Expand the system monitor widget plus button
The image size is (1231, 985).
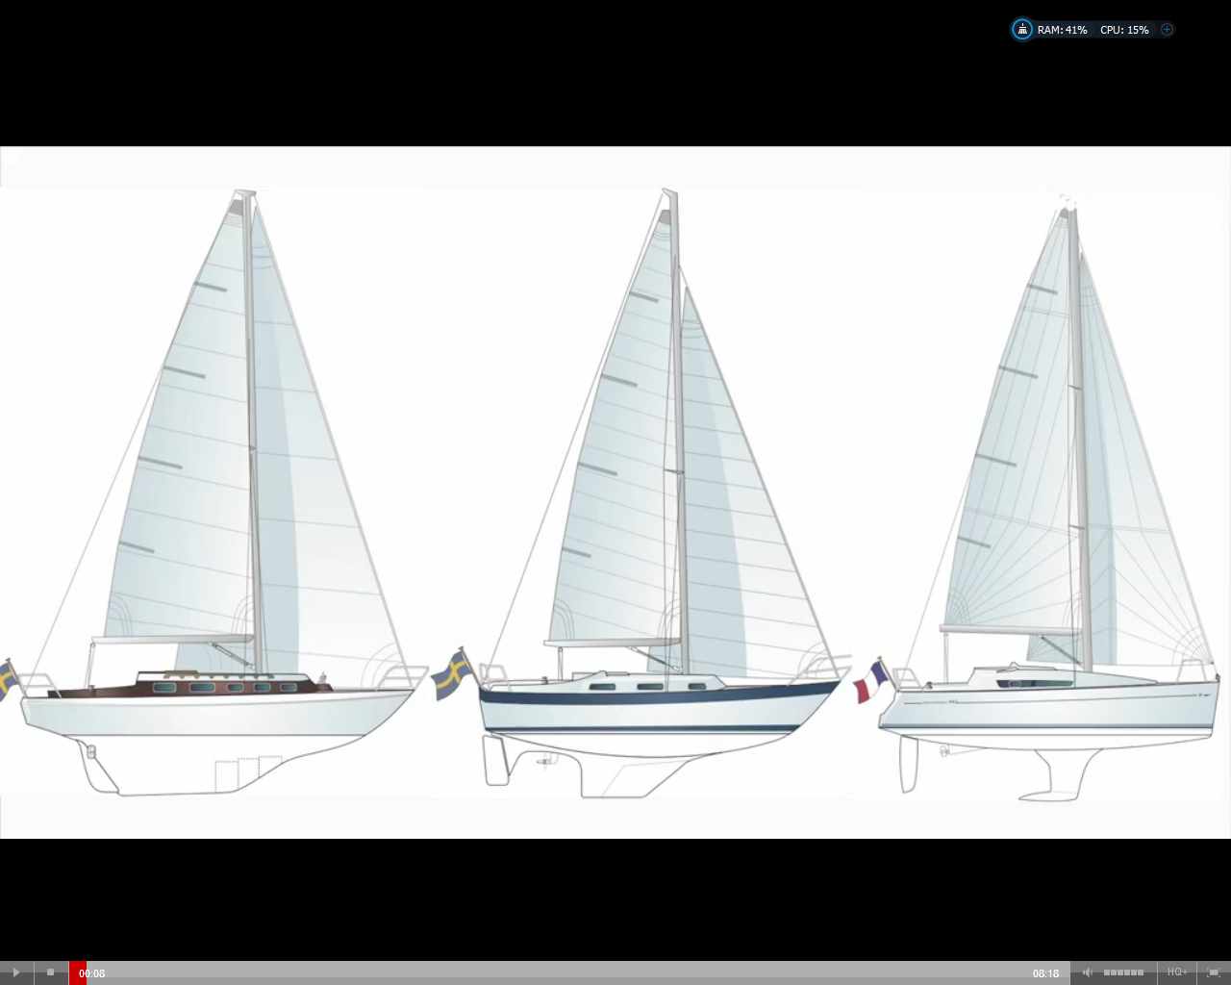pyautogui.click(x=1167, y=30)
